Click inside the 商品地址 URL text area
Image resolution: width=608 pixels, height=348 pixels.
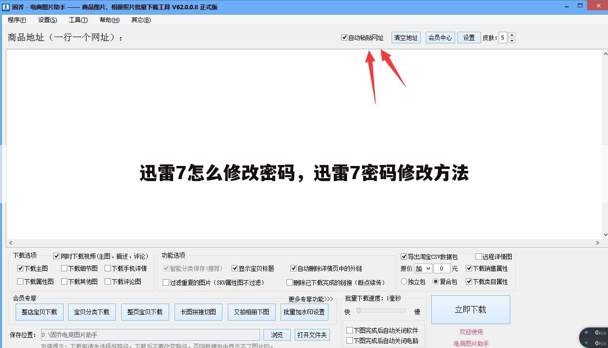303,144
